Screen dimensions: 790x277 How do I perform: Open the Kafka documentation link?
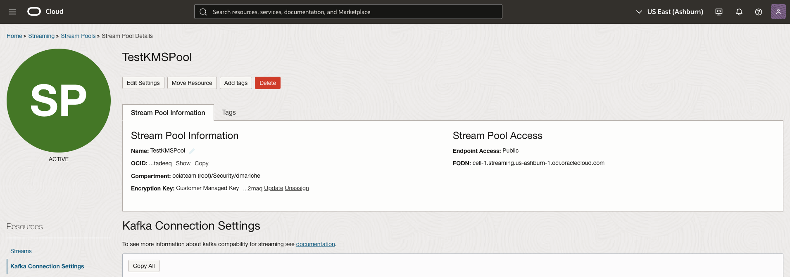pos(315,244)
